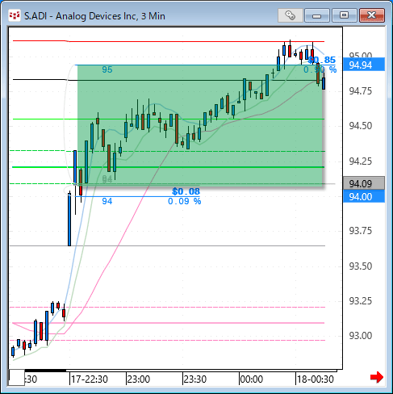Click the blue '94' label under the lower line
393x394 pixels.
coord(107,201)
